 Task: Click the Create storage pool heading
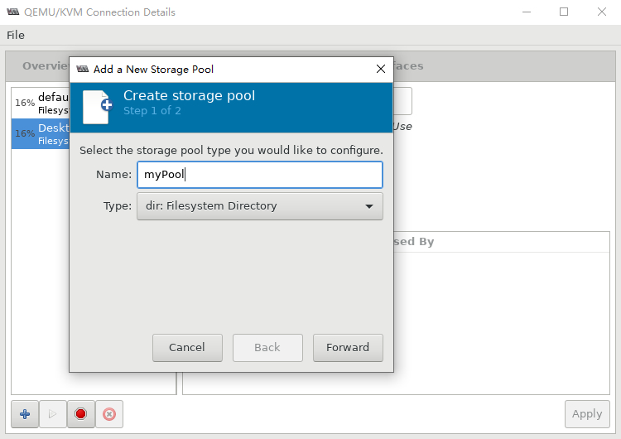tap(190, 95)
